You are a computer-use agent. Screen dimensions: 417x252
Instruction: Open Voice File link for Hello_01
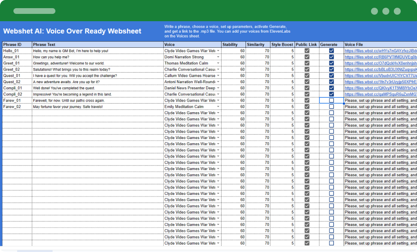(381, 51)
